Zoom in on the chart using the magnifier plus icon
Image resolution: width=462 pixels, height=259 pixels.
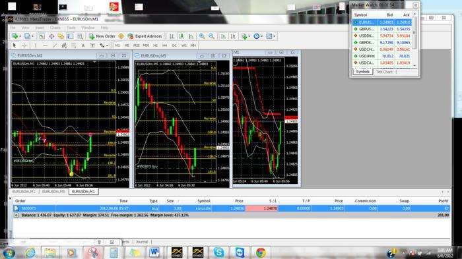[x=202, y=36]
